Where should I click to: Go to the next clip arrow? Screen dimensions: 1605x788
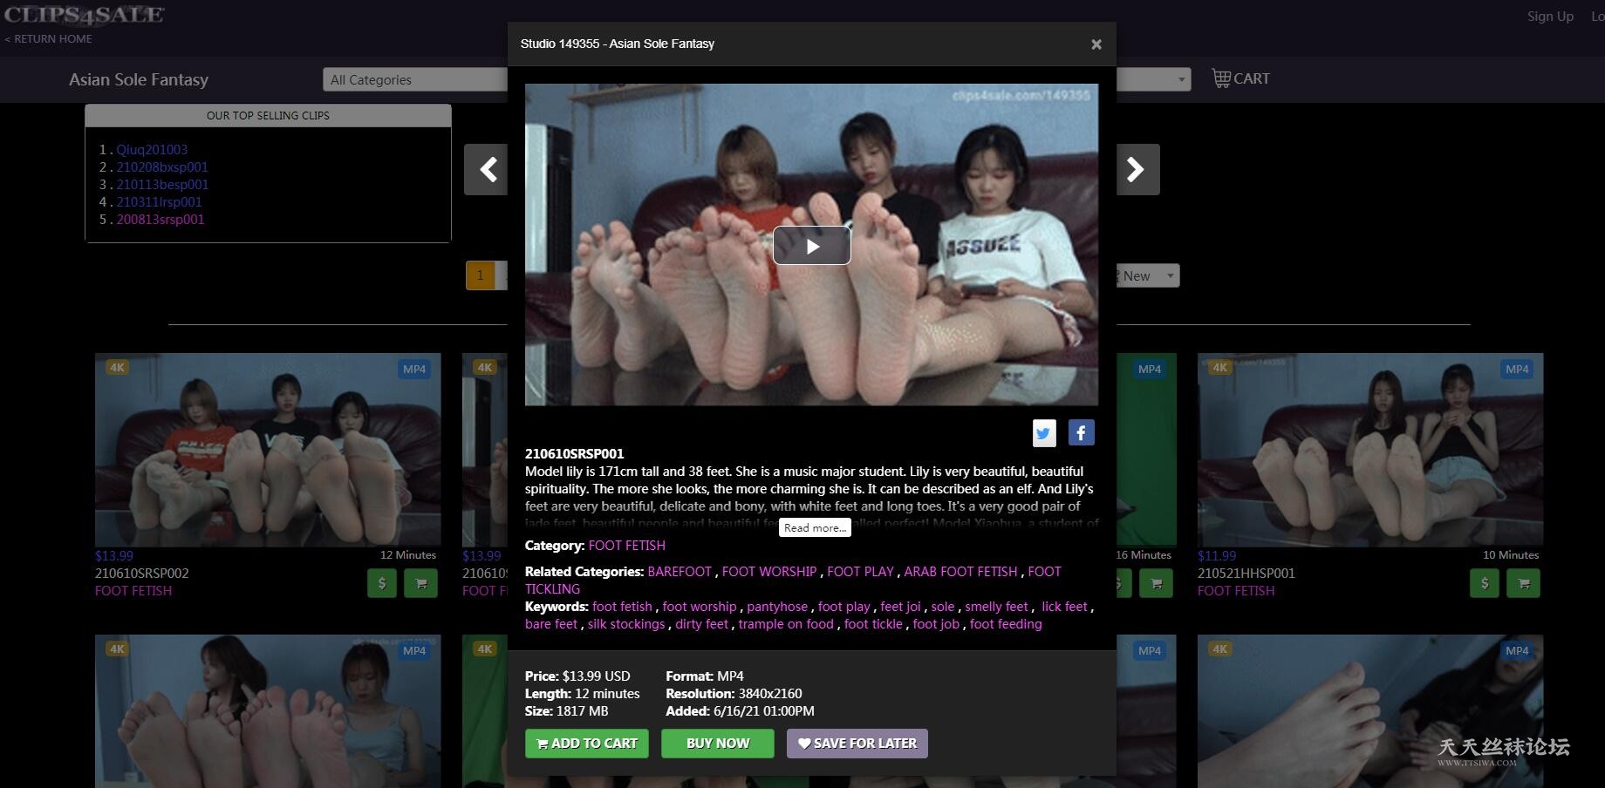pyautogui.click(x=1137, y=169)
